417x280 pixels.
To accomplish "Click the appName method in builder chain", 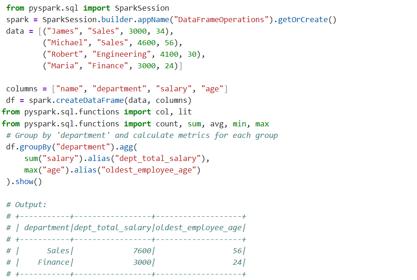I will pyautogui.click(x=153, y=20).
